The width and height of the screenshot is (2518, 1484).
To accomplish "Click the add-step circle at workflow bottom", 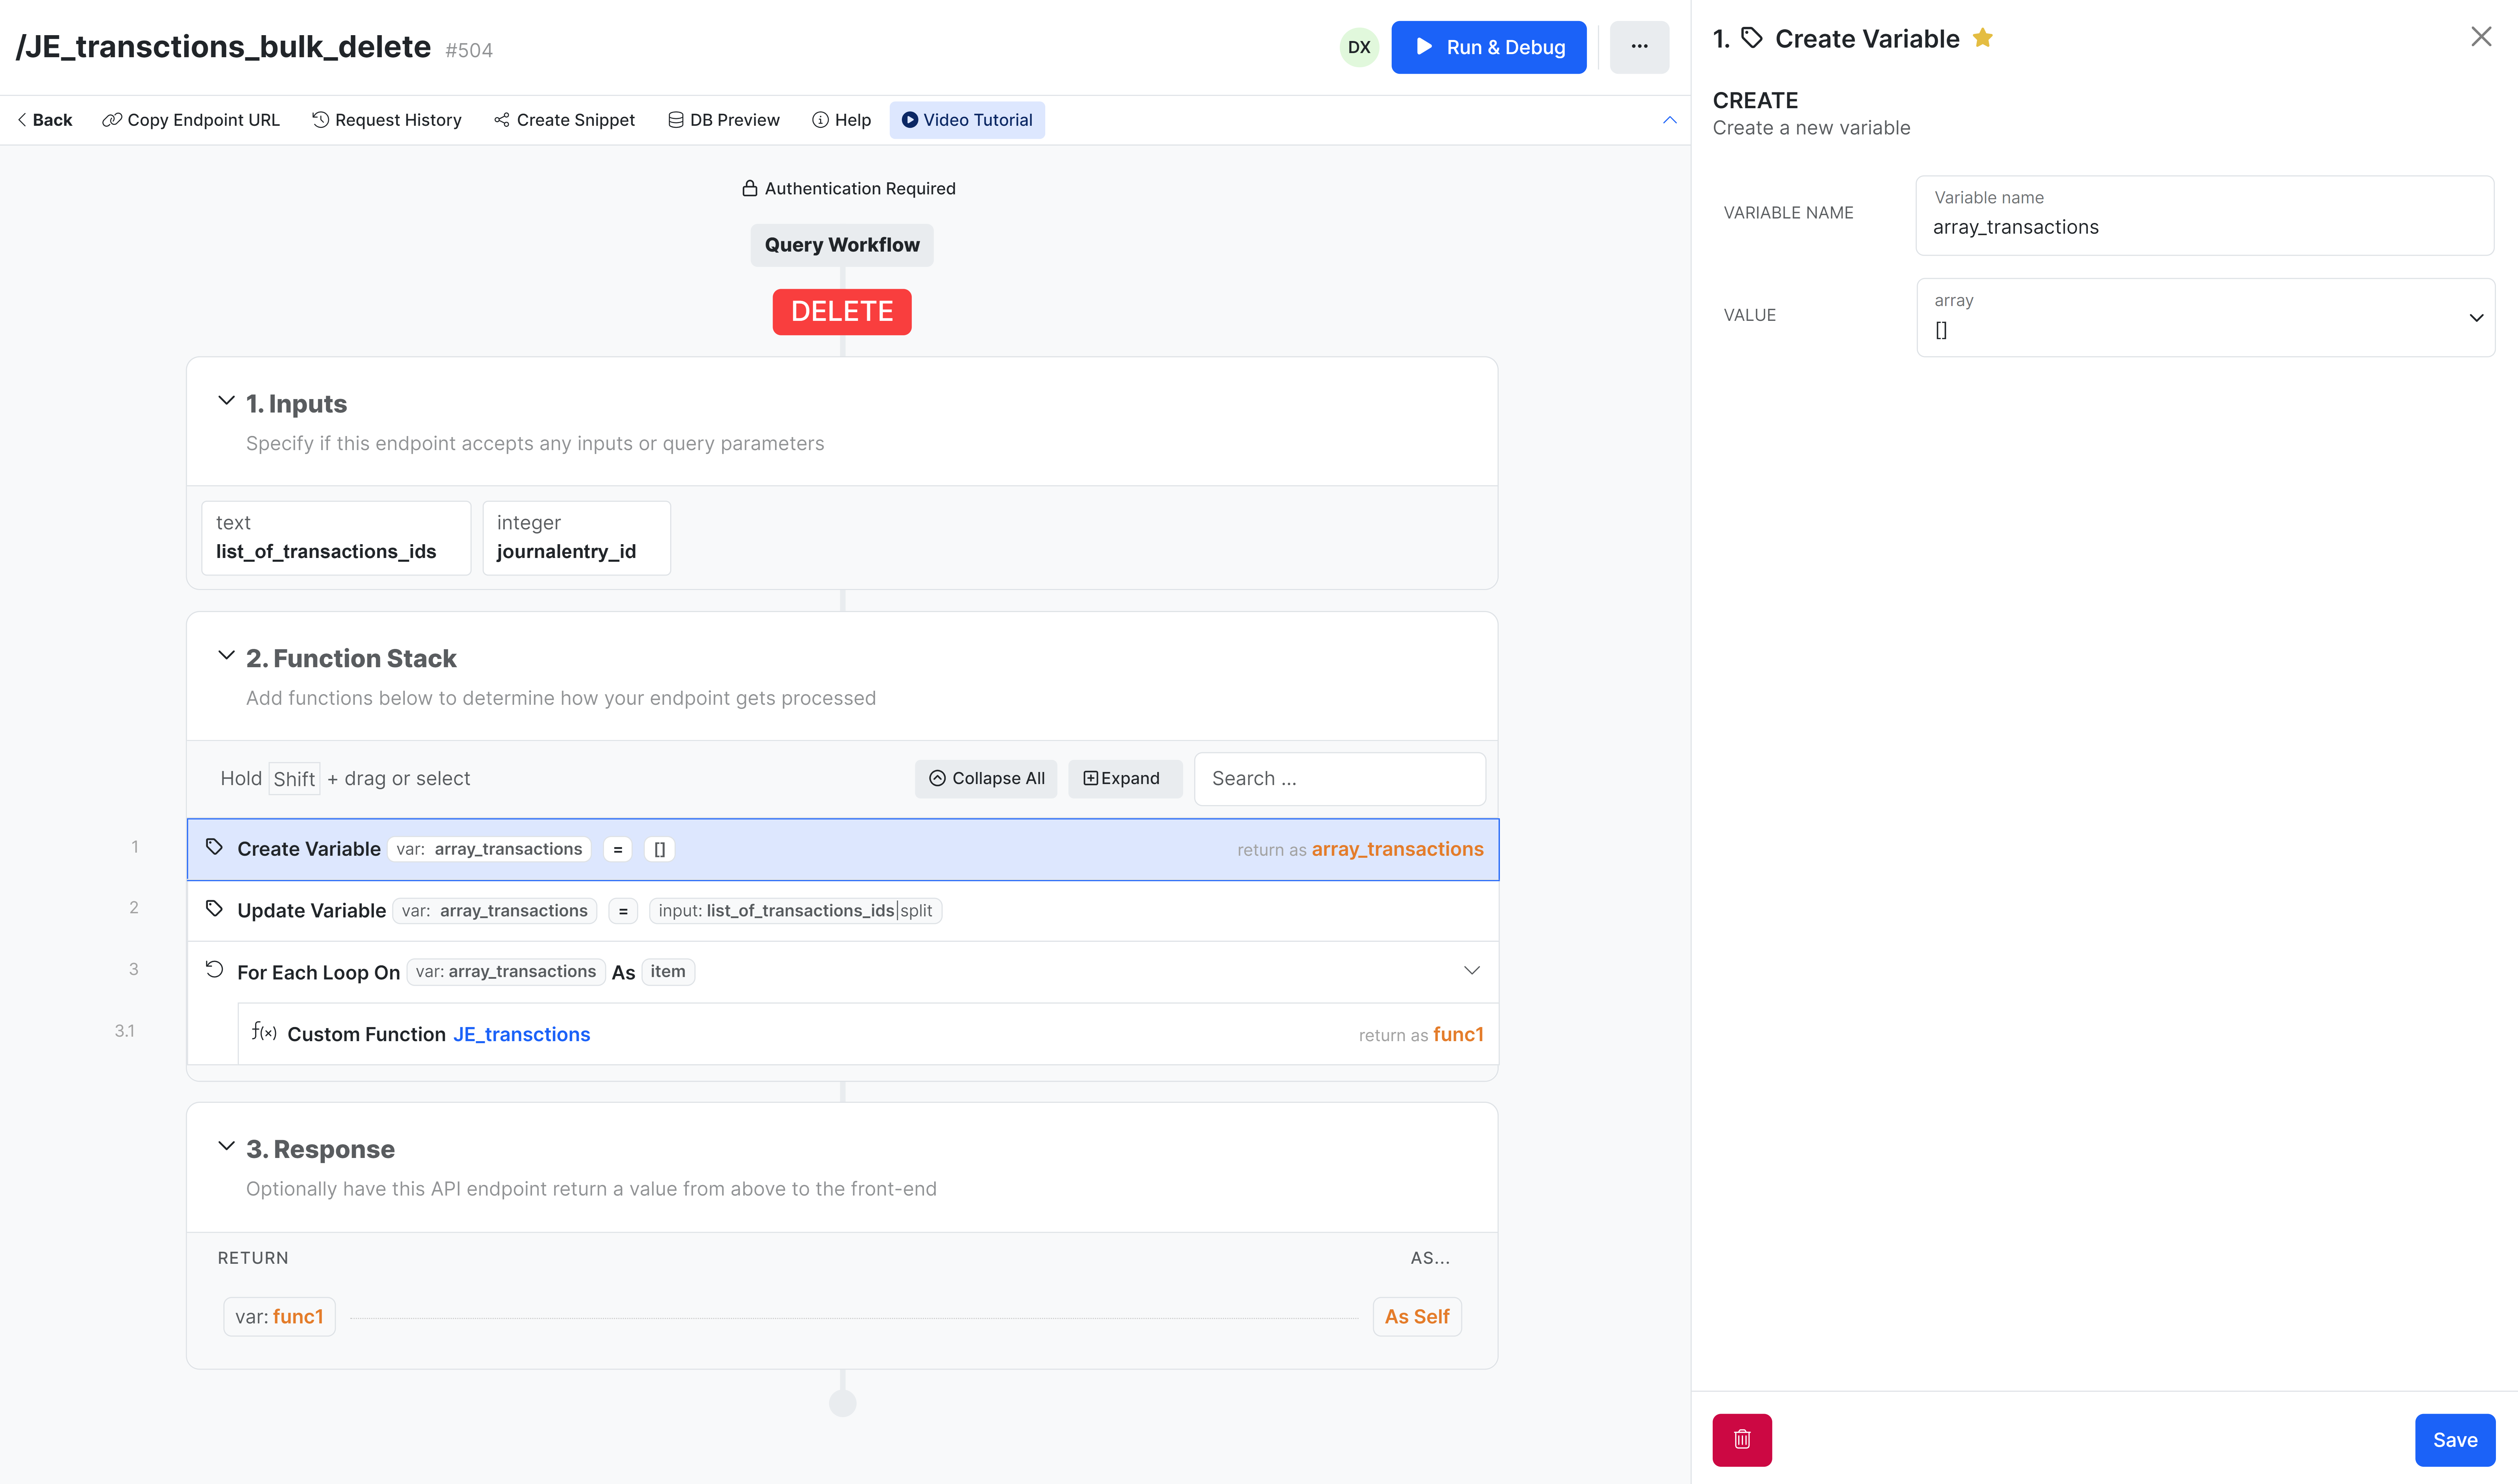I will pos(842,1403).
